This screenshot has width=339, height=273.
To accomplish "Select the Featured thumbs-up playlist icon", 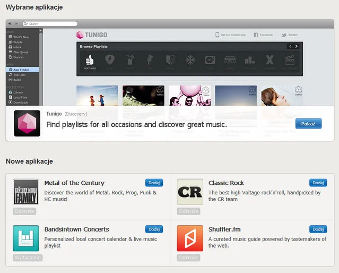I will pyautogui.click(x=90, y=61).
